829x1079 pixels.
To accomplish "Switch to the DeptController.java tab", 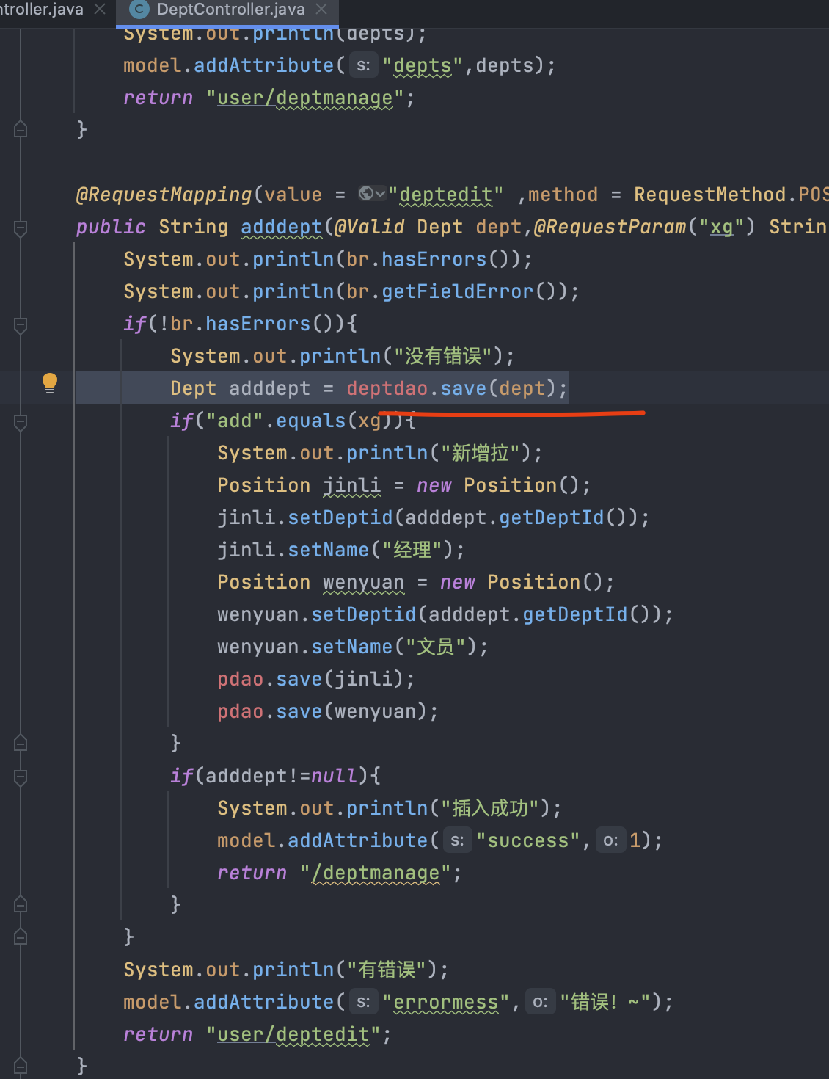I will pos(230,10).
